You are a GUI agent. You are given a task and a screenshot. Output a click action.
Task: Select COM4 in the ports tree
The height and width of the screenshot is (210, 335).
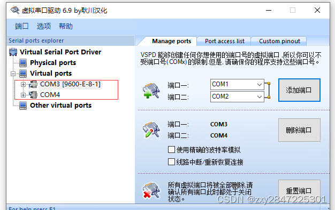(50, 95)
